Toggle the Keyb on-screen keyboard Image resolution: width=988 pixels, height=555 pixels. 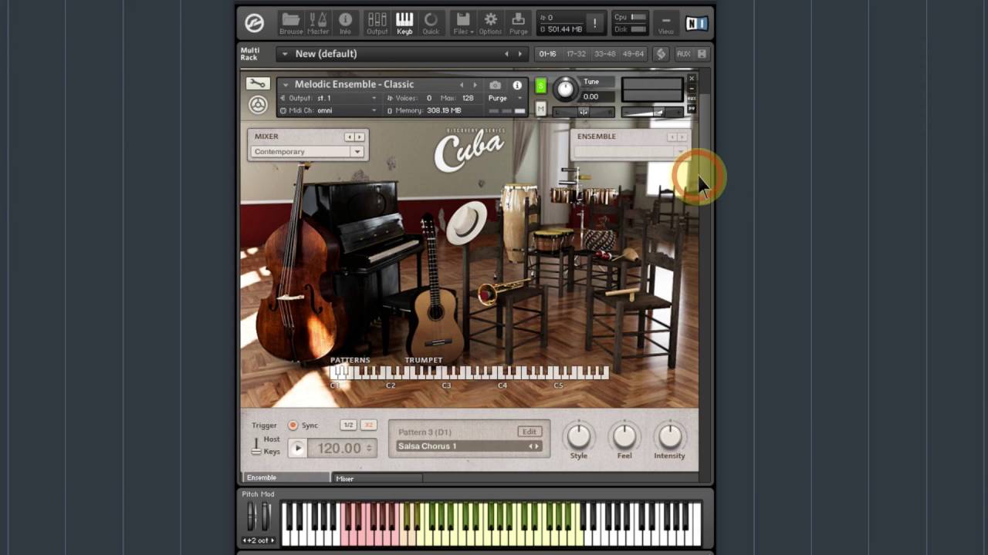pos(404,23)
